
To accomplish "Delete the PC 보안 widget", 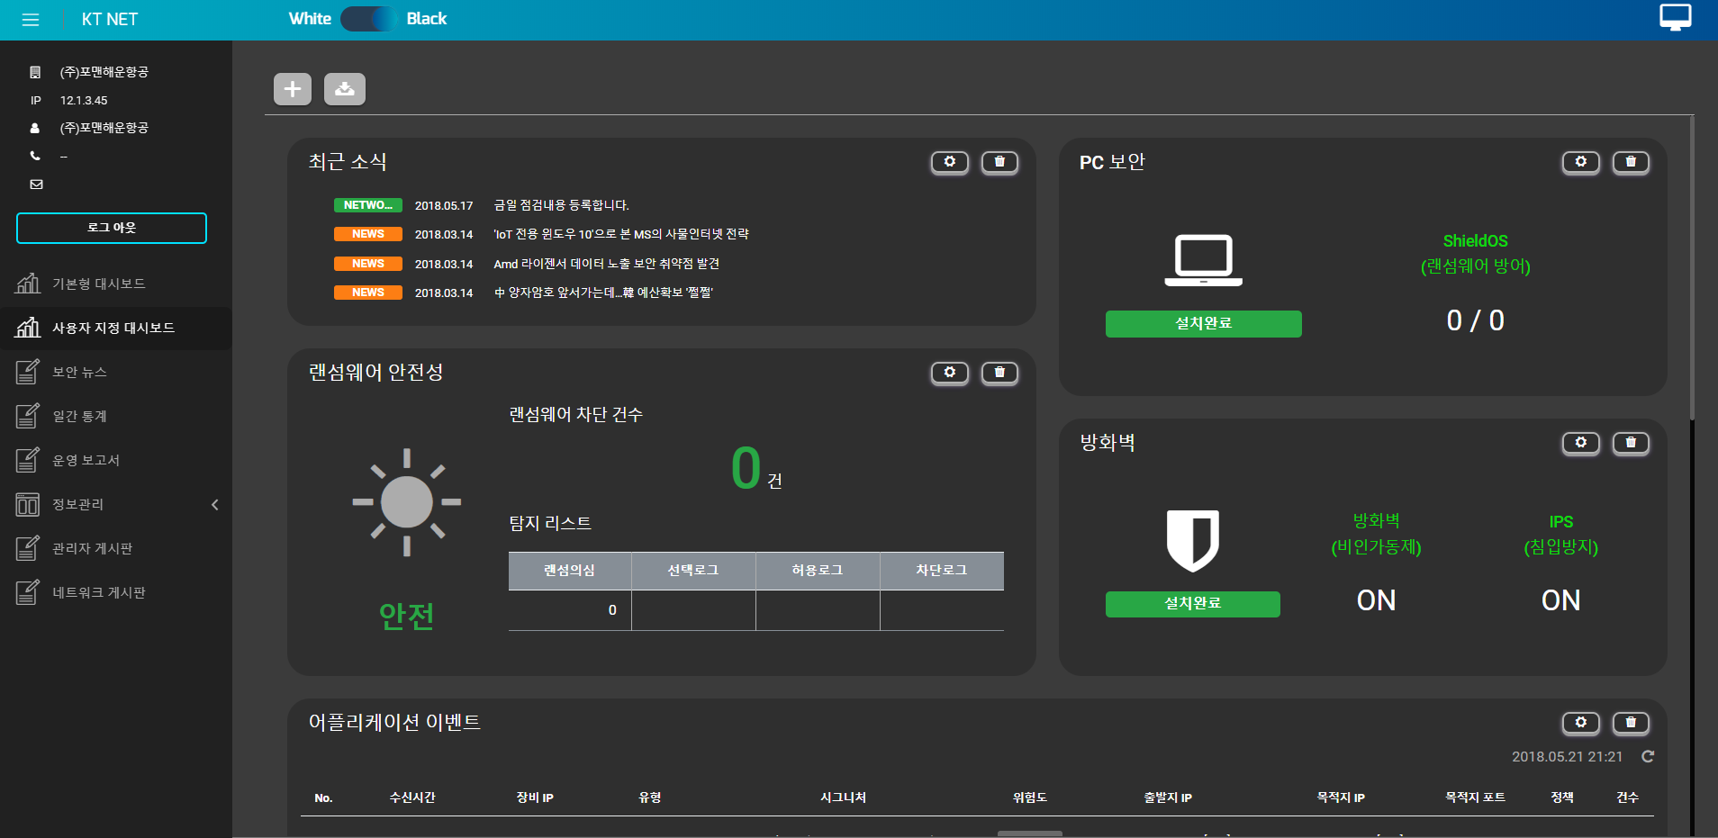I will [1631, 162].
